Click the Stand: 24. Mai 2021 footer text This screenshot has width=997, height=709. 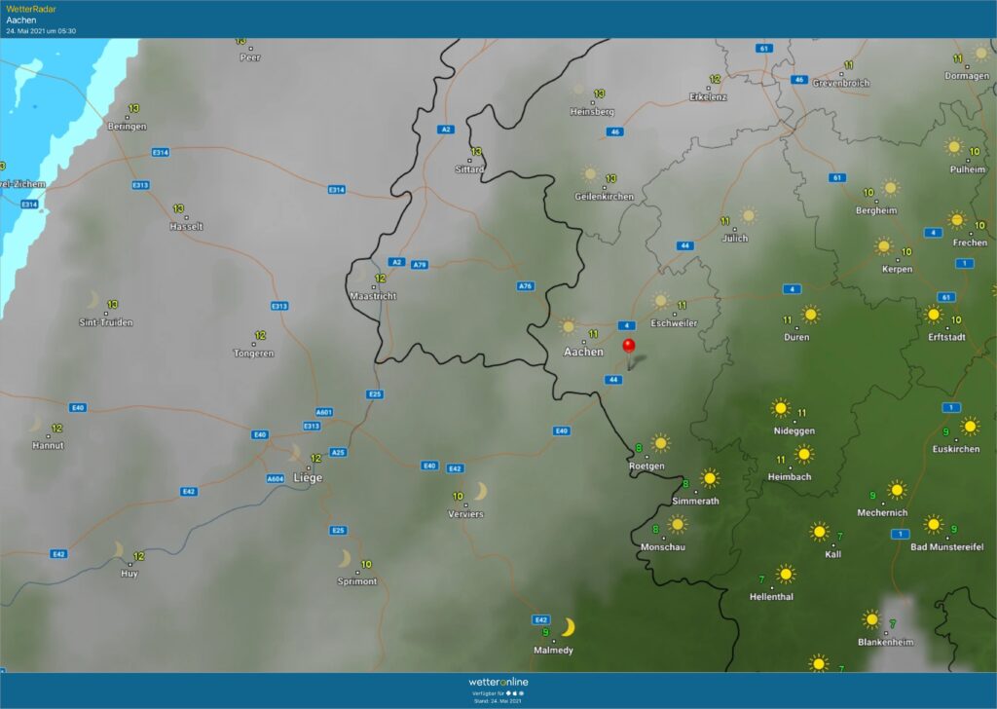pyautogui.click(x=498, y=701)
